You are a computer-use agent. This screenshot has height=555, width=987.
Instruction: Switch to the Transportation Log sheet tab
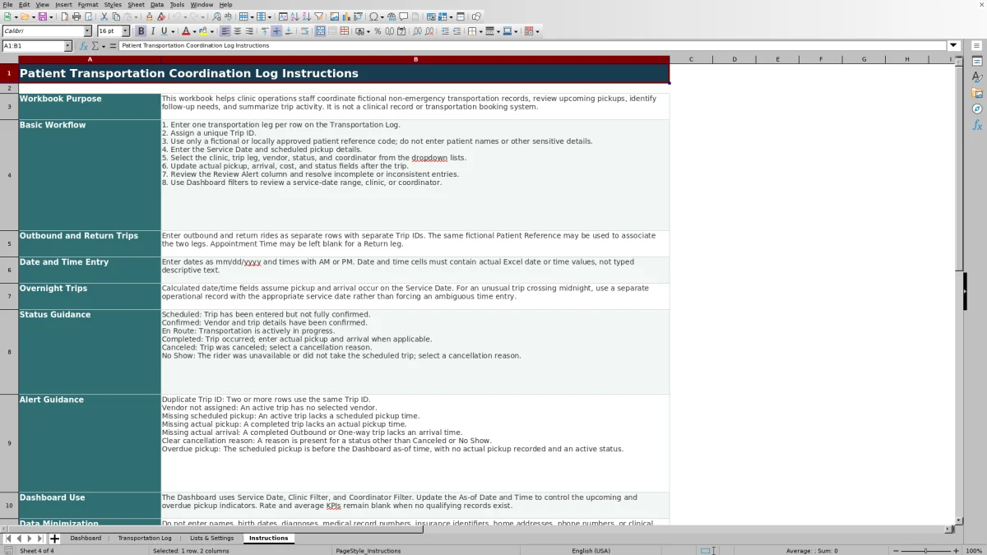[145, 538]
